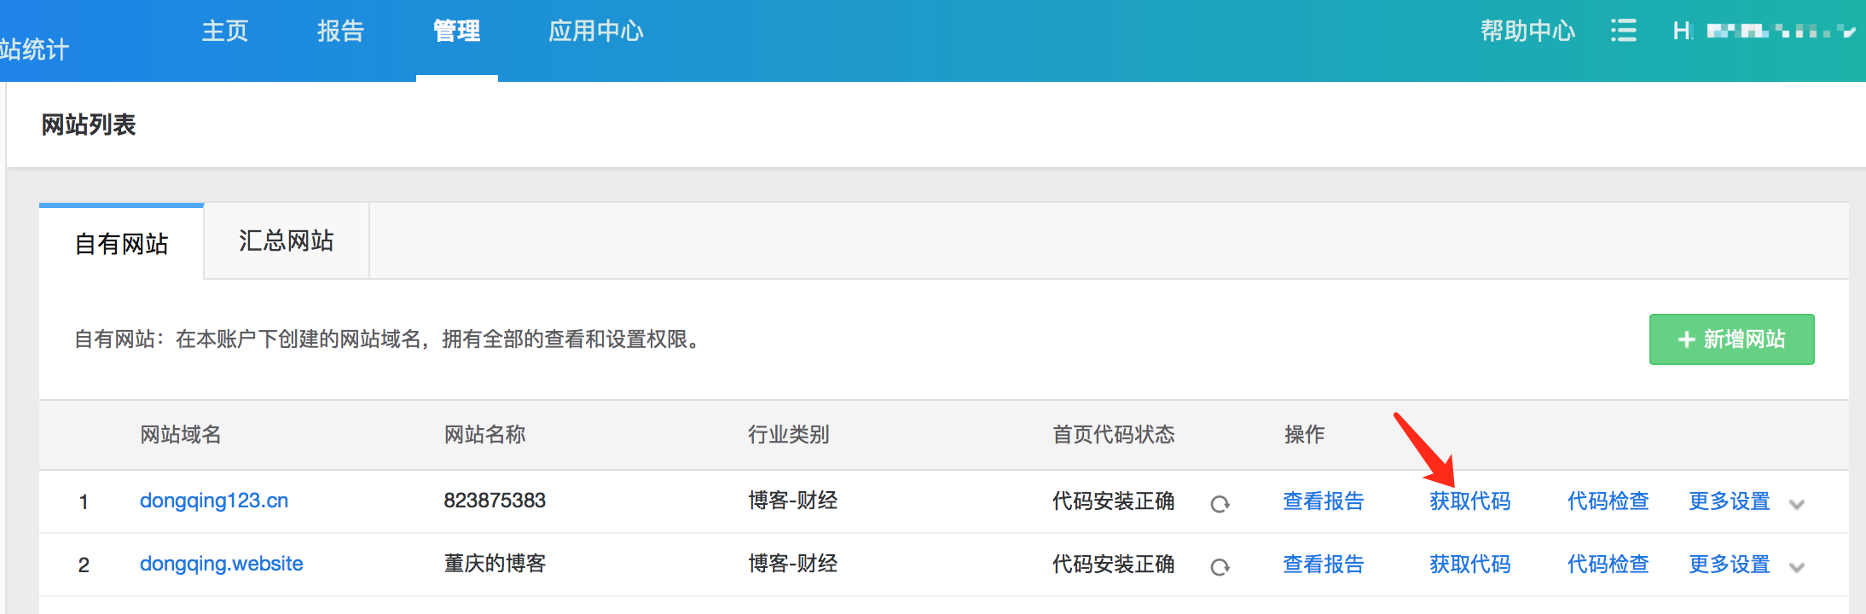Open 应用中心 in top navigation
Image resolution: width=1866 pixels, height=614 pixels.
(x=595, y=32)
